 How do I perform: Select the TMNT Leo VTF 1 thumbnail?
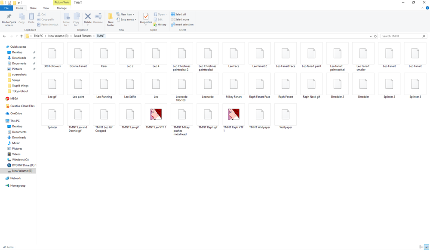[x=156, y=114]
